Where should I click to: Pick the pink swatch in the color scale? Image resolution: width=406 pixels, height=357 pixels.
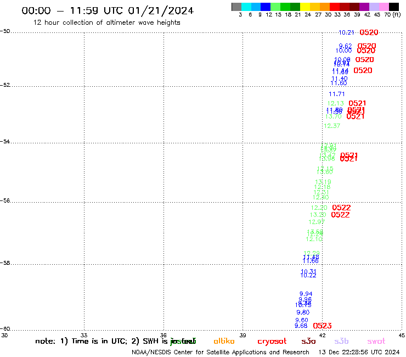(384, 7)
